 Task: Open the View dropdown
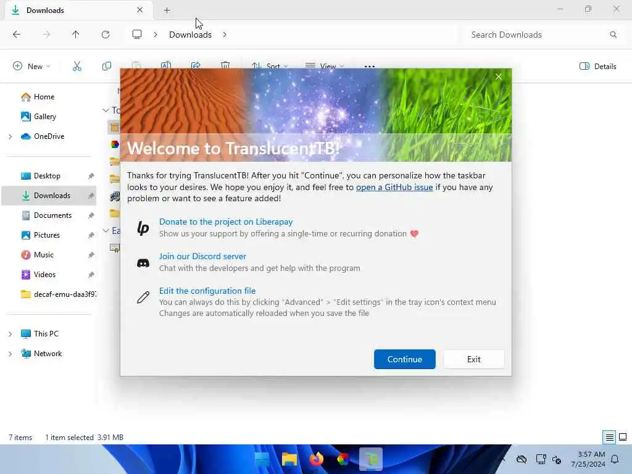324,65
